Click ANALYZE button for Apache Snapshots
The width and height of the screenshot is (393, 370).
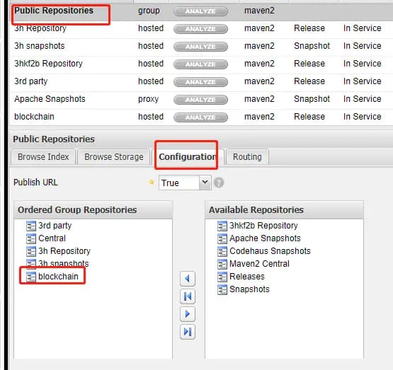pos(200,100)
